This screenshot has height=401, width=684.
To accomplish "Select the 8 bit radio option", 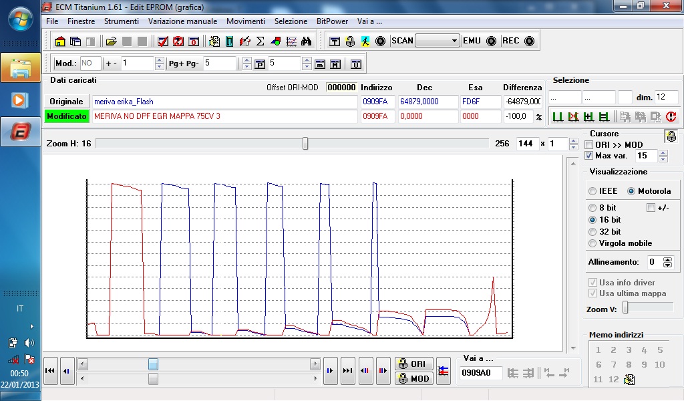I will click(592, 208).
